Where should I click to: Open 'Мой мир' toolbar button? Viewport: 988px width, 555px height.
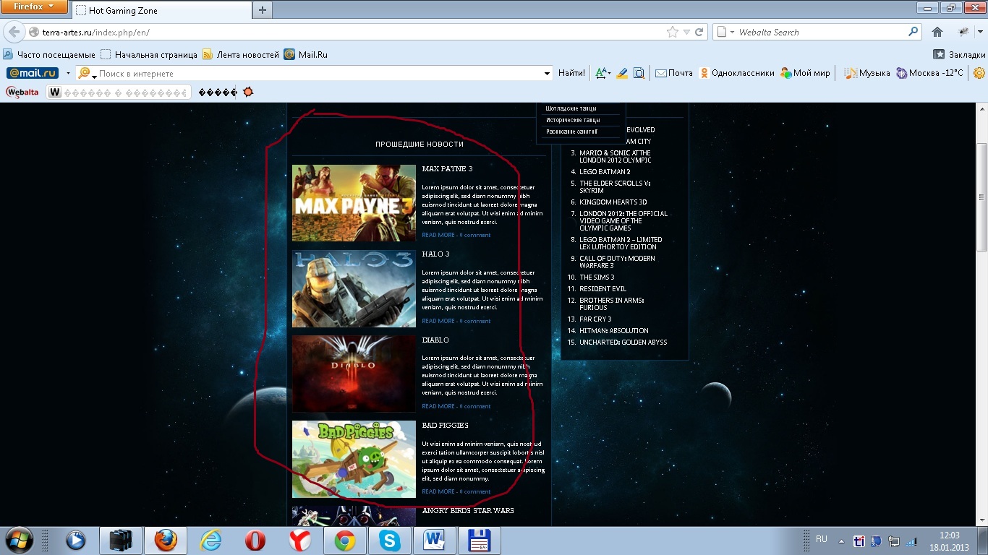click(806, 73)
